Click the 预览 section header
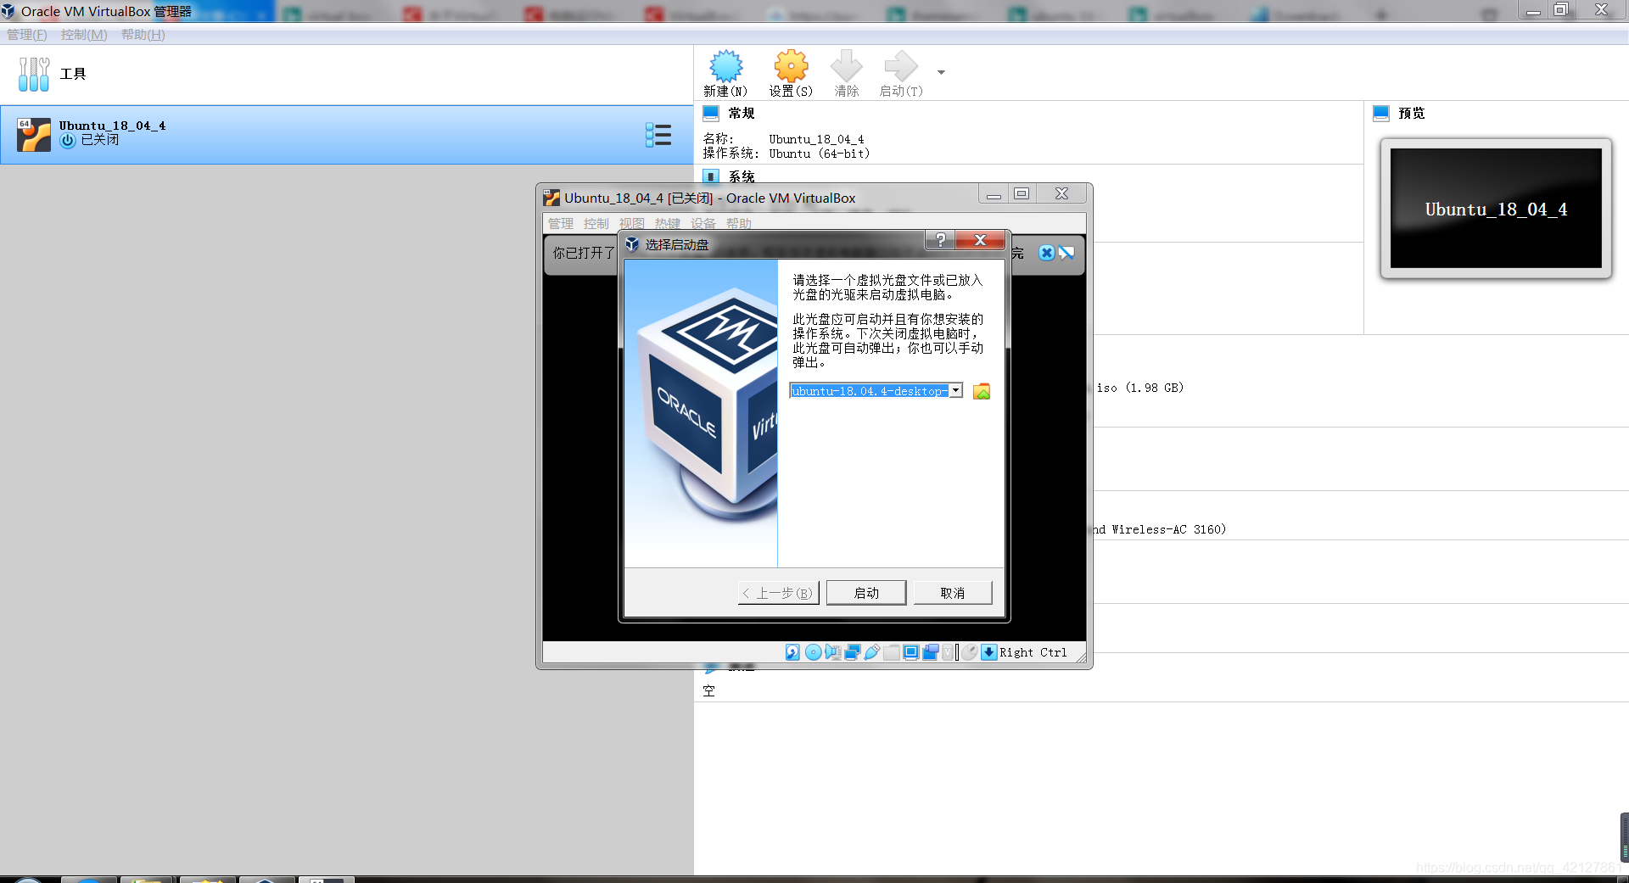This screenshot has width=1629, height=883. (x=1412, y=113)
